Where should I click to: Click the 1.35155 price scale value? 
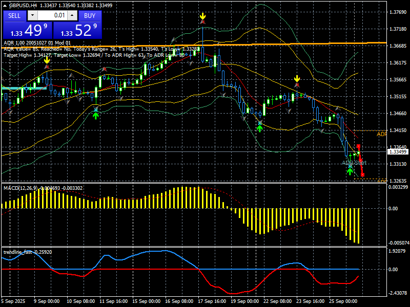tap(398, 97)
